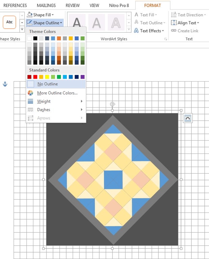Choose the second gray WordArt A style
This screenshot has height=259, width=209.
(x=97, y=23)
